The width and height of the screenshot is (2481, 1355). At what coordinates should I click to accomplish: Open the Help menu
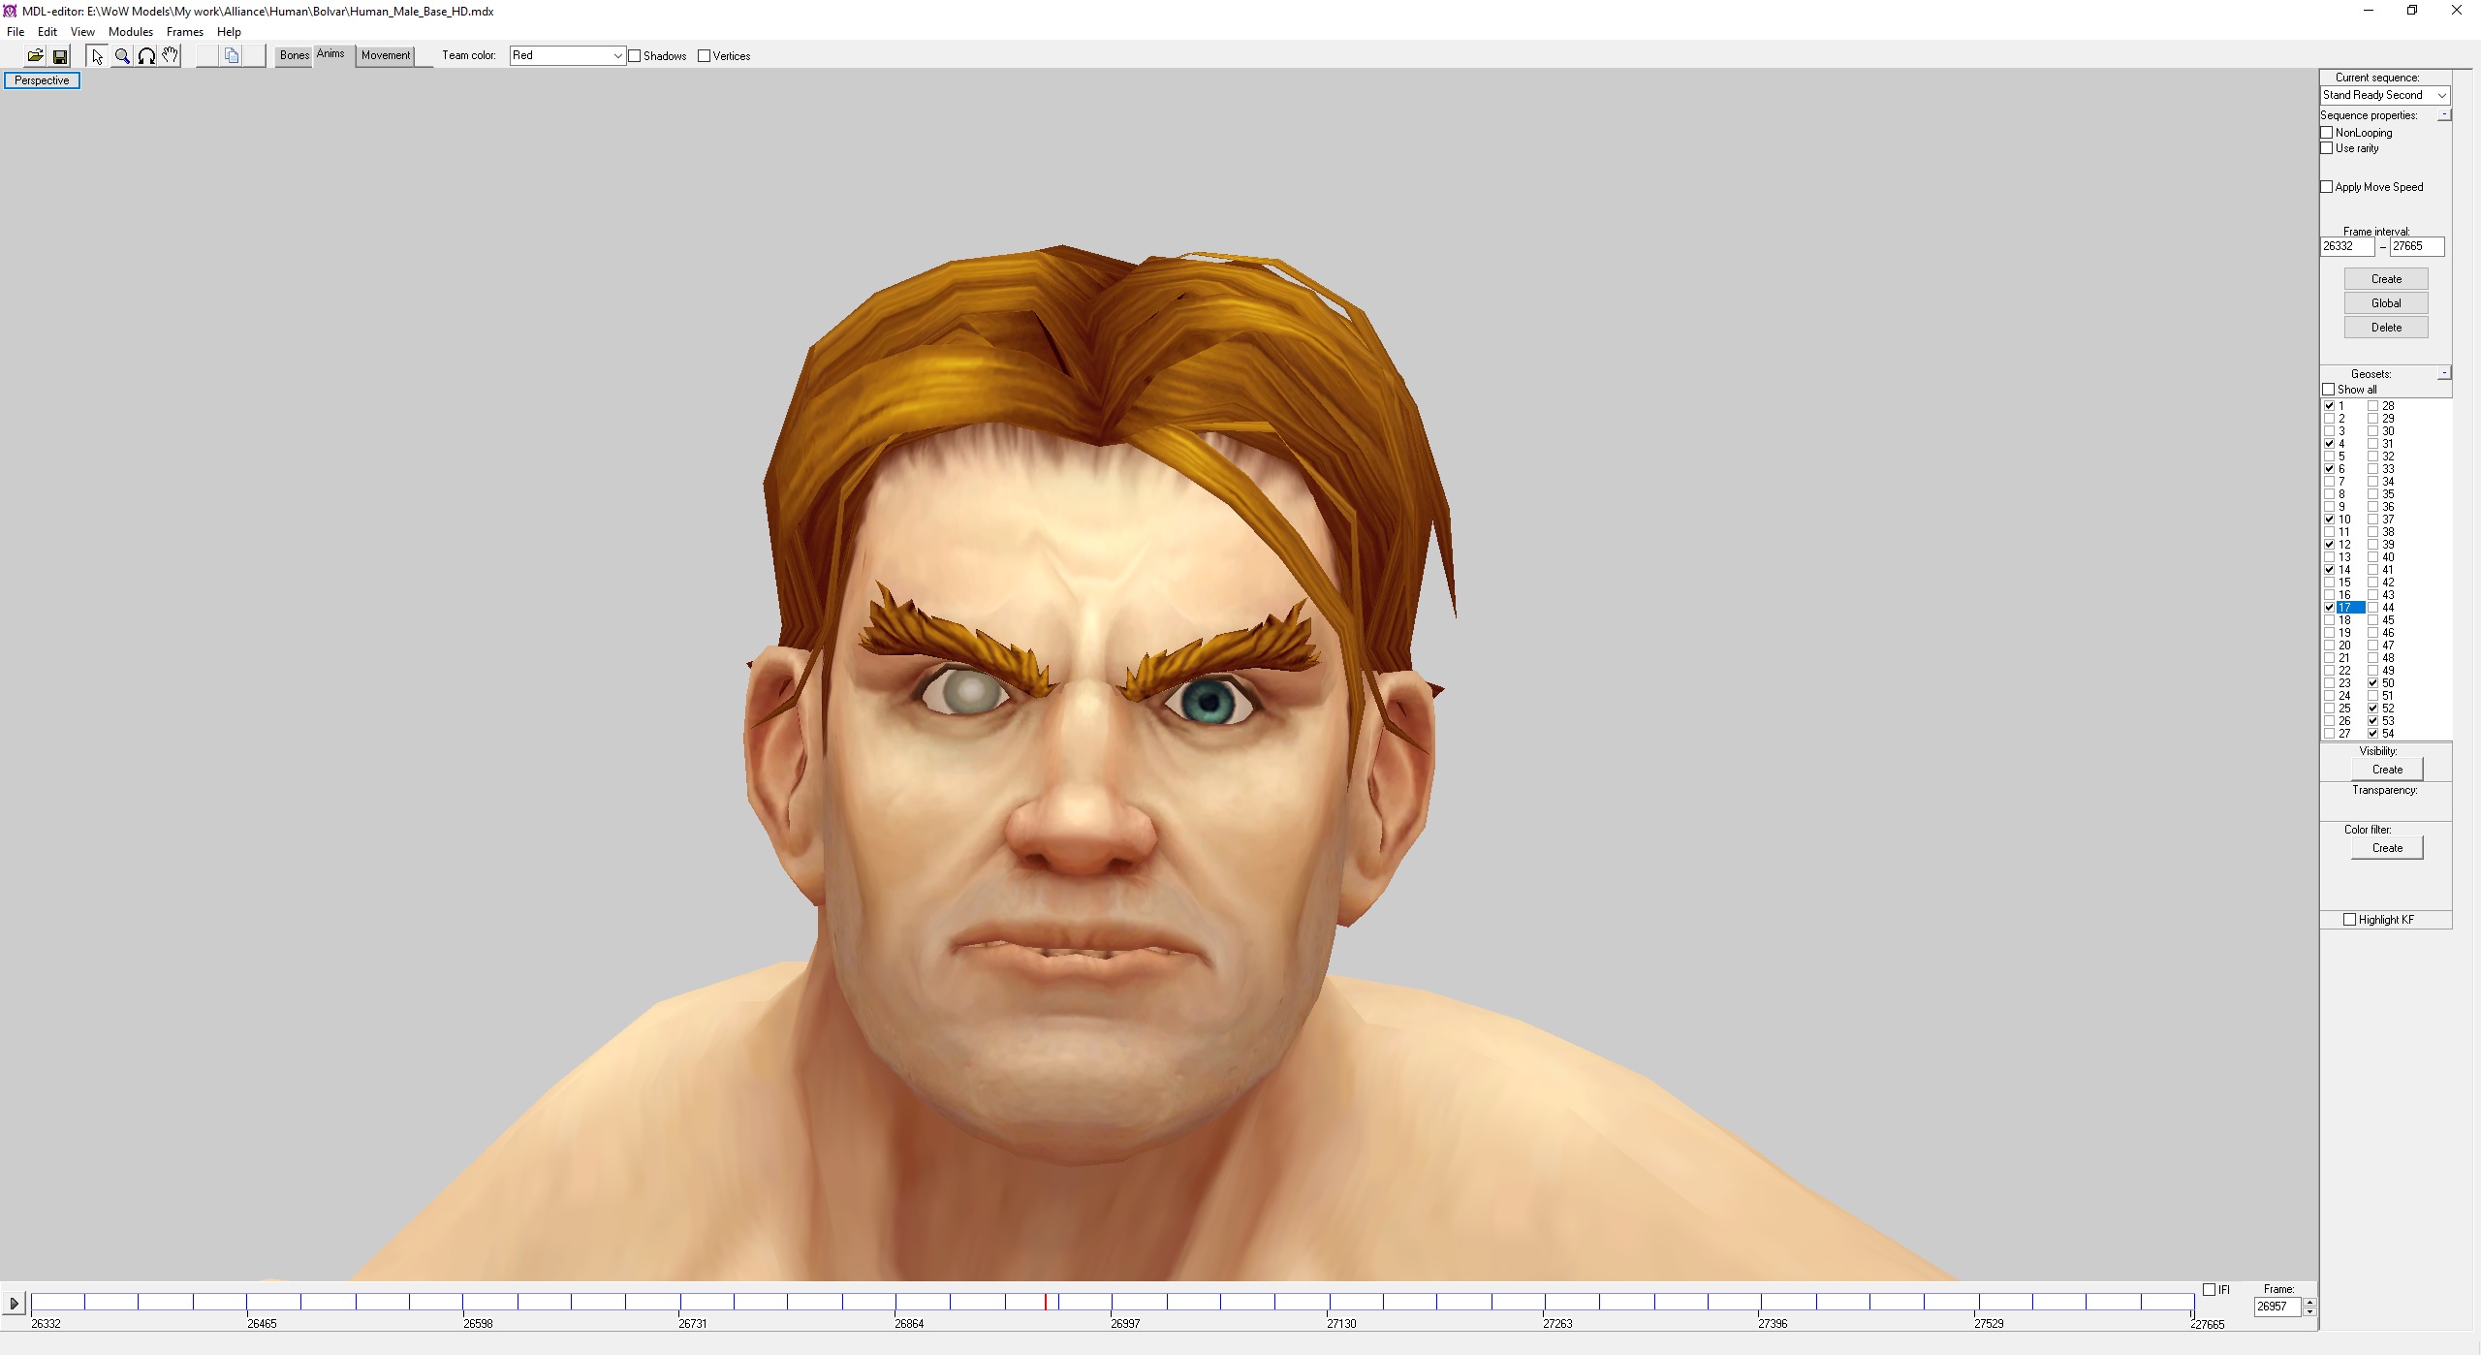pos(230,32)
